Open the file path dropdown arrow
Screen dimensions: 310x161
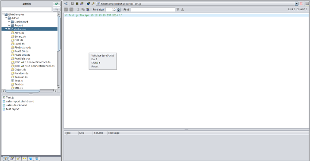[297, 4]
